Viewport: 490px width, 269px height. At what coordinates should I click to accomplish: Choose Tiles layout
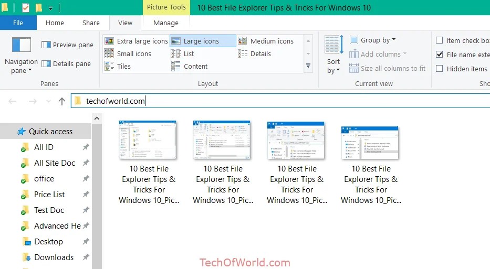[118, 66]
